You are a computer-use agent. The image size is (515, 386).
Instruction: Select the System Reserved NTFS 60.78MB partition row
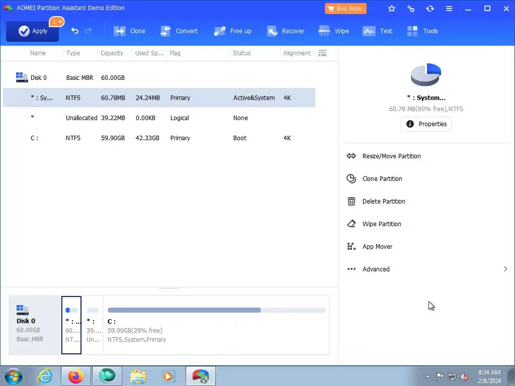pyautogui.click(x=159, y=98)
